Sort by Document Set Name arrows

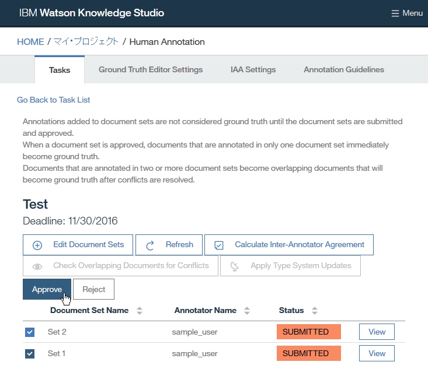140,311
